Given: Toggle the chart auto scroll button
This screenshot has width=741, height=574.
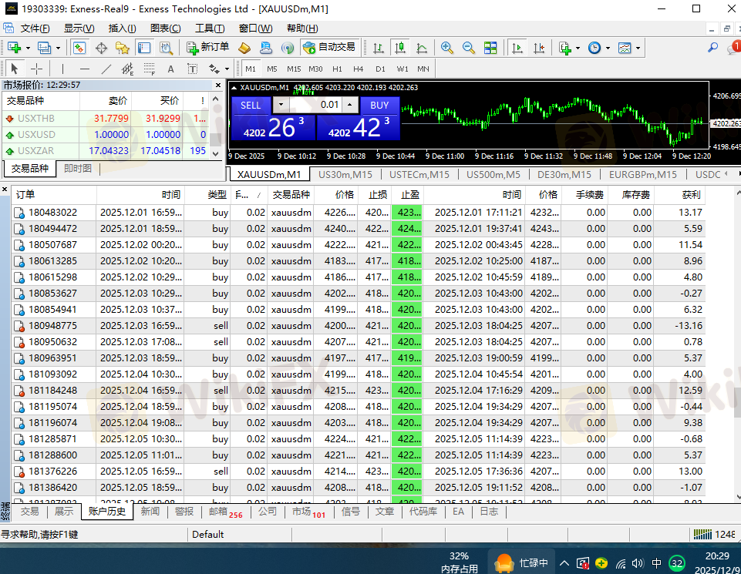Looking at the screenshot, I should [x=517, y=48].
